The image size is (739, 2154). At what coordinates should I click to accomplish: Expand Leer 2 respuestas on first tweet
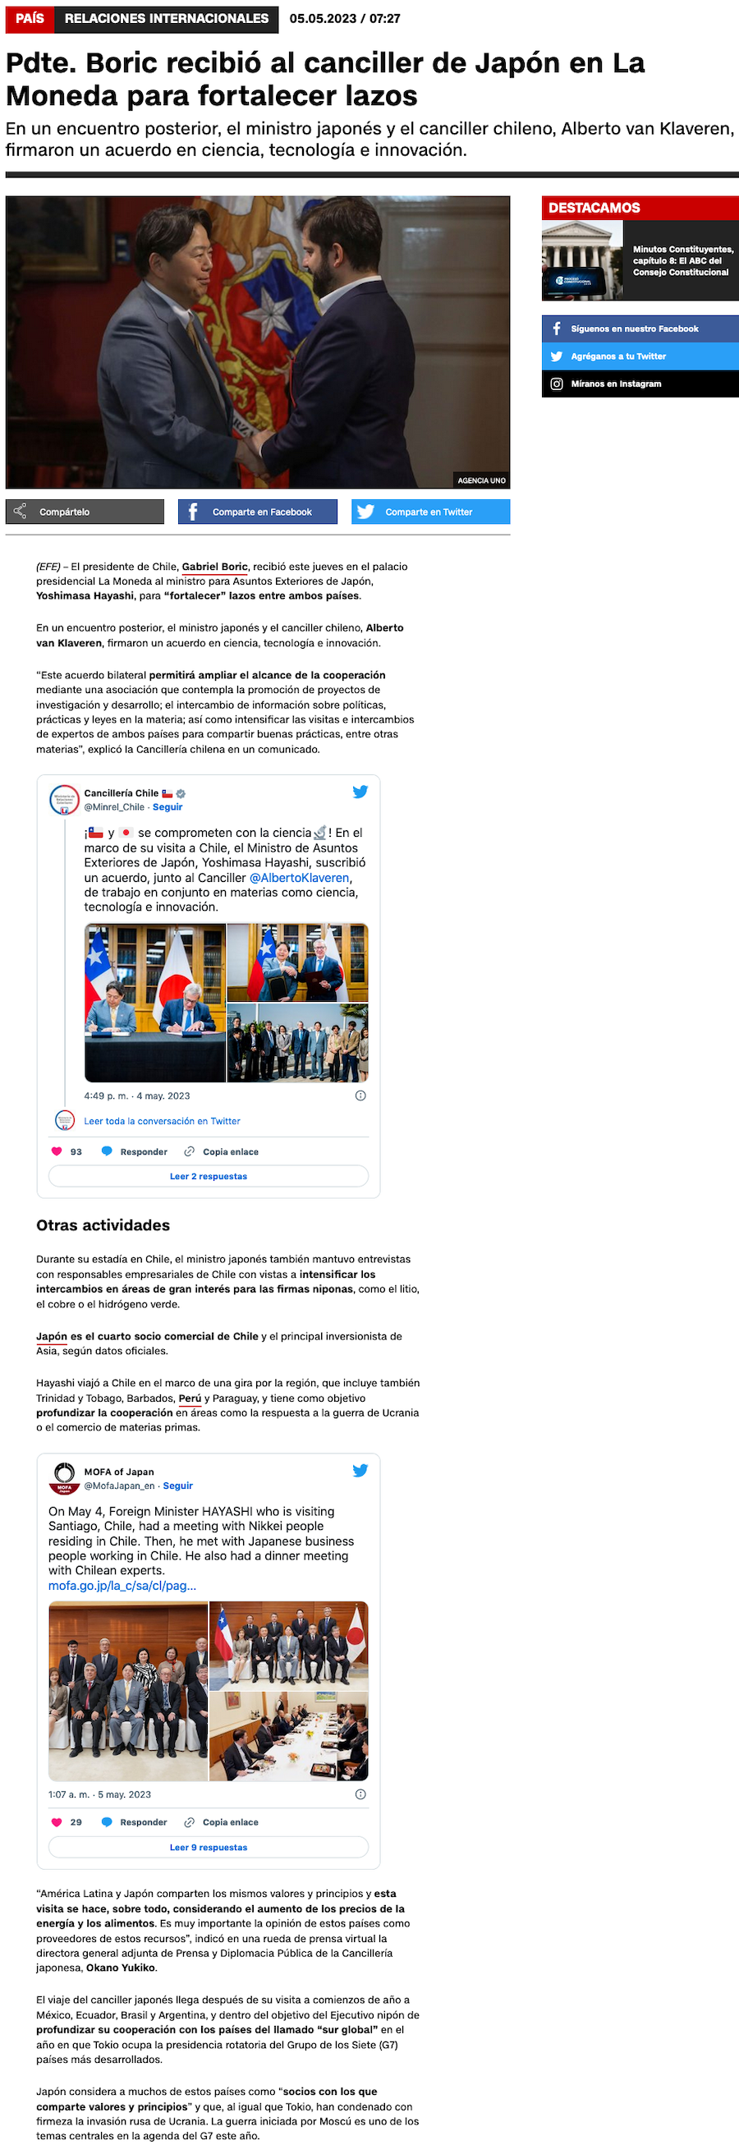coord(209,1176)
